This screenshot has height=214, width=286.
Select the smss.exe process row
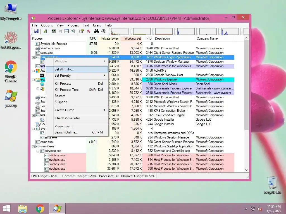(132, 137)
